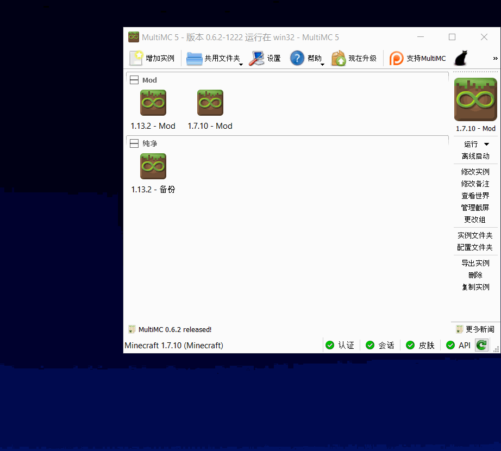Minimize the MultiMC window
The height and width of the screenshot is (451, 501).
point(421,37)
